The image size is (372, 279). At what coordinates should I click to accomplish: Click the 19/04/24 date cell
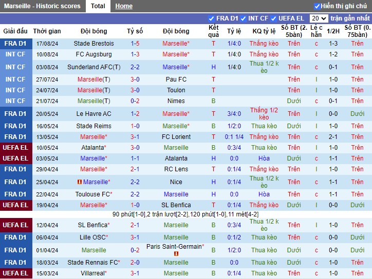(47, 205)
